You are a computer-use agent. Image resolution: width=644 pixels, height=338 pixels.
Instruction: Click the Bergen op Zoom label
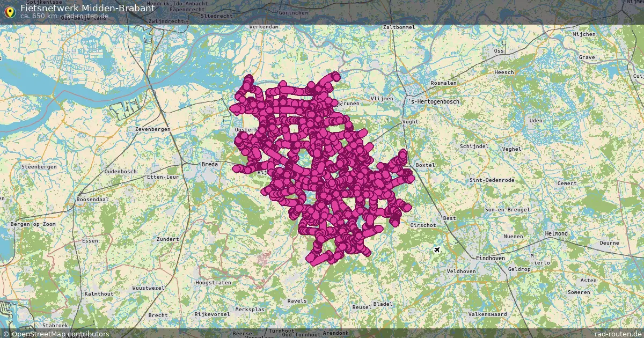(x=33, y=223)
